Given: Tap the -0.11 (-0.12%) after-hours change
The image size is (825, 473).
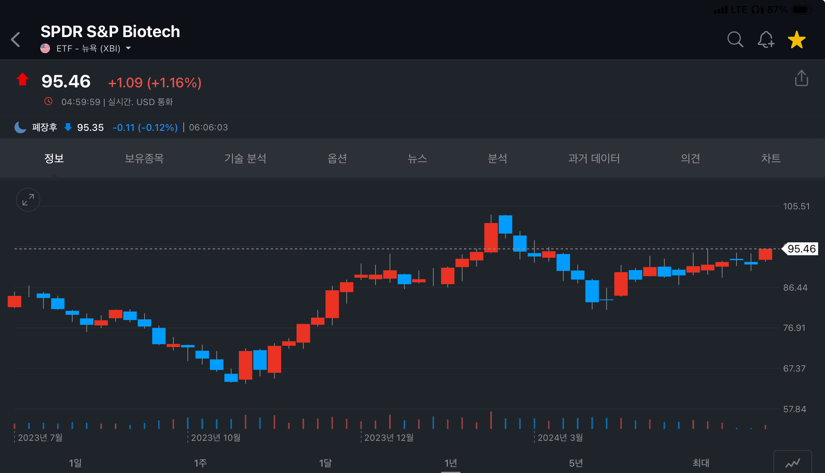Looking at the screenshot, I should coord(145,128).
